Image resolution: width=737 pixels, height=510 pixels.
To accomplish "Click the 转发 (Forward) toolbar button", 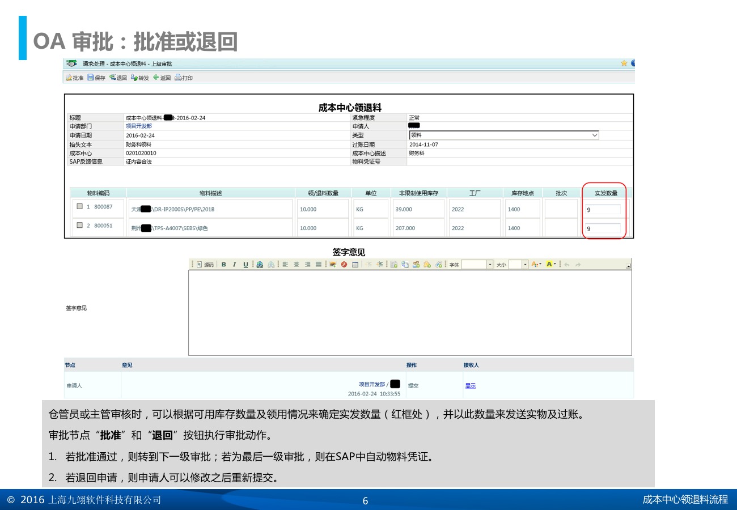I will point(139,78).
